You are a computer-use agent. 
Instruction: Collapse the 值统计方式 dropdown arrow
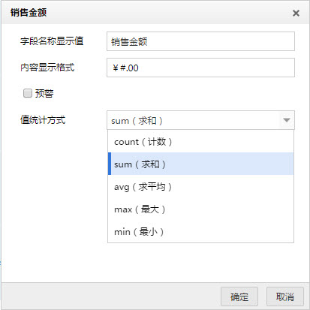287,120
